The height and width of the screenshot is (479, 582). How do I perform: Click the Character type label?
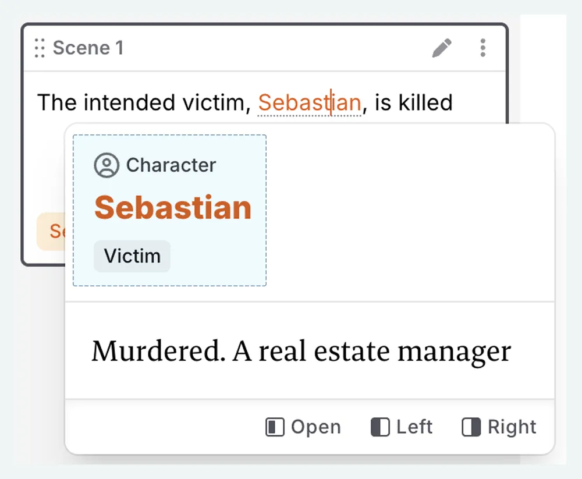(171, 165)
